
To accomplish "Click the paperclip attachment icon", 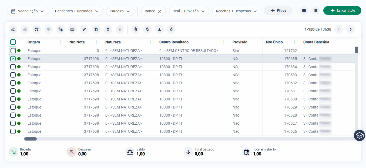I will [x=136, y=29].
